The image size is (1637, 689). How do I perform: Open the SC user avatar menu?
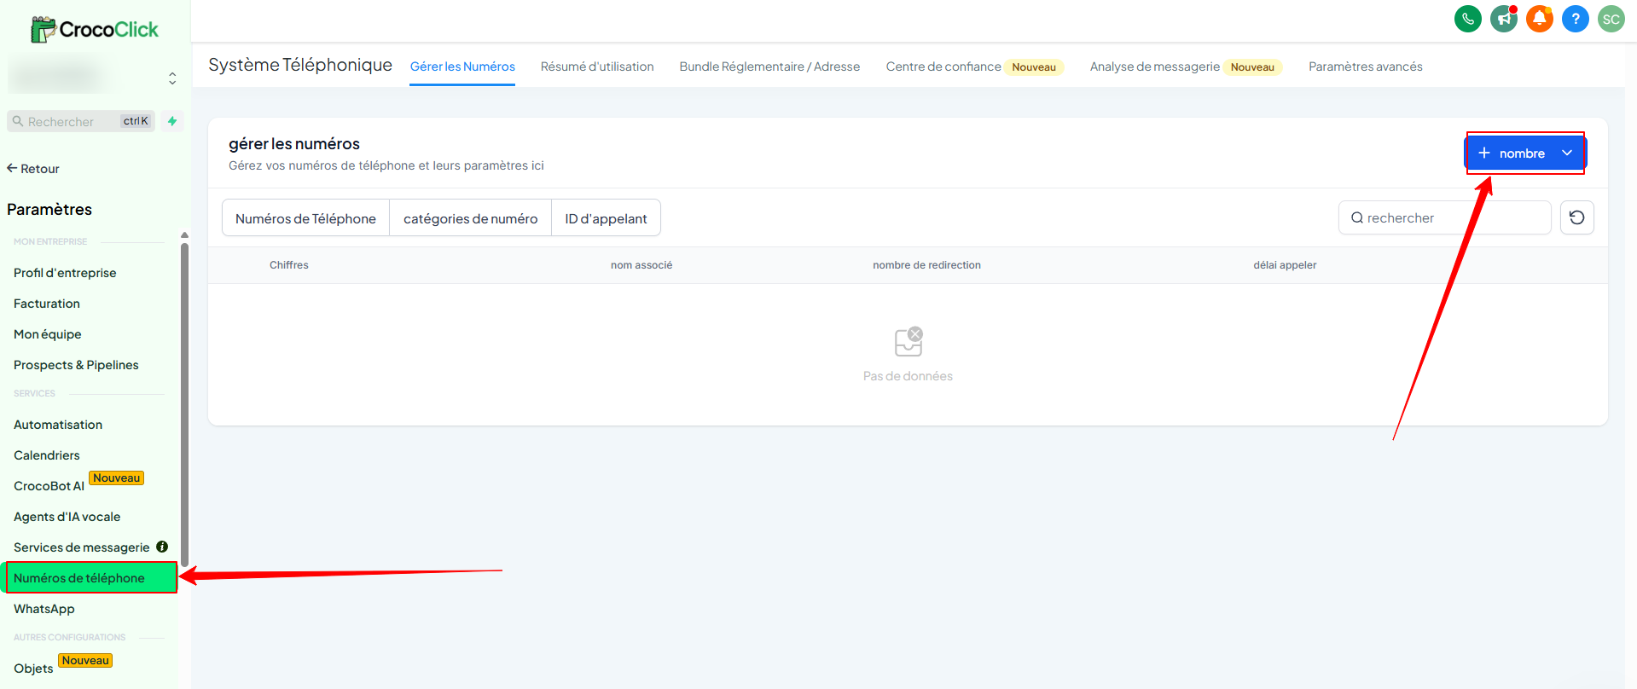(1611, 19)
